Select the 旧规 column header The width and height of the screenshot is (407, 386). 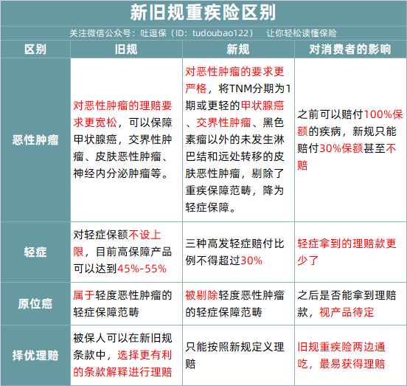pyautogui.click(x=126, y=49)
